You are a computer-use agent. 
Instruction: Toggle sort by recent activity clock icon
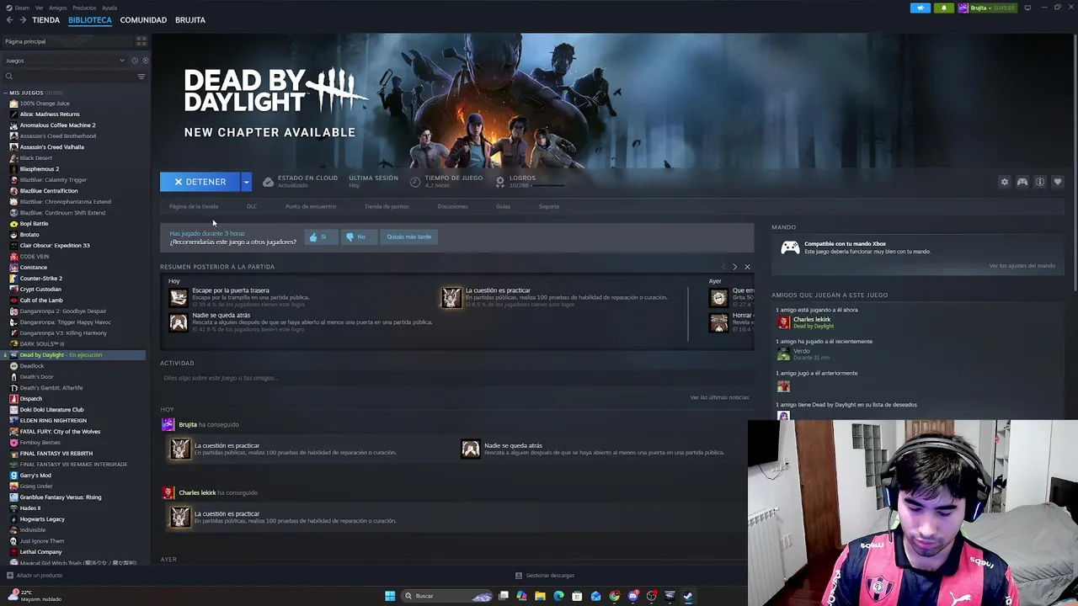pyautogui.click(x=134, y=61)
